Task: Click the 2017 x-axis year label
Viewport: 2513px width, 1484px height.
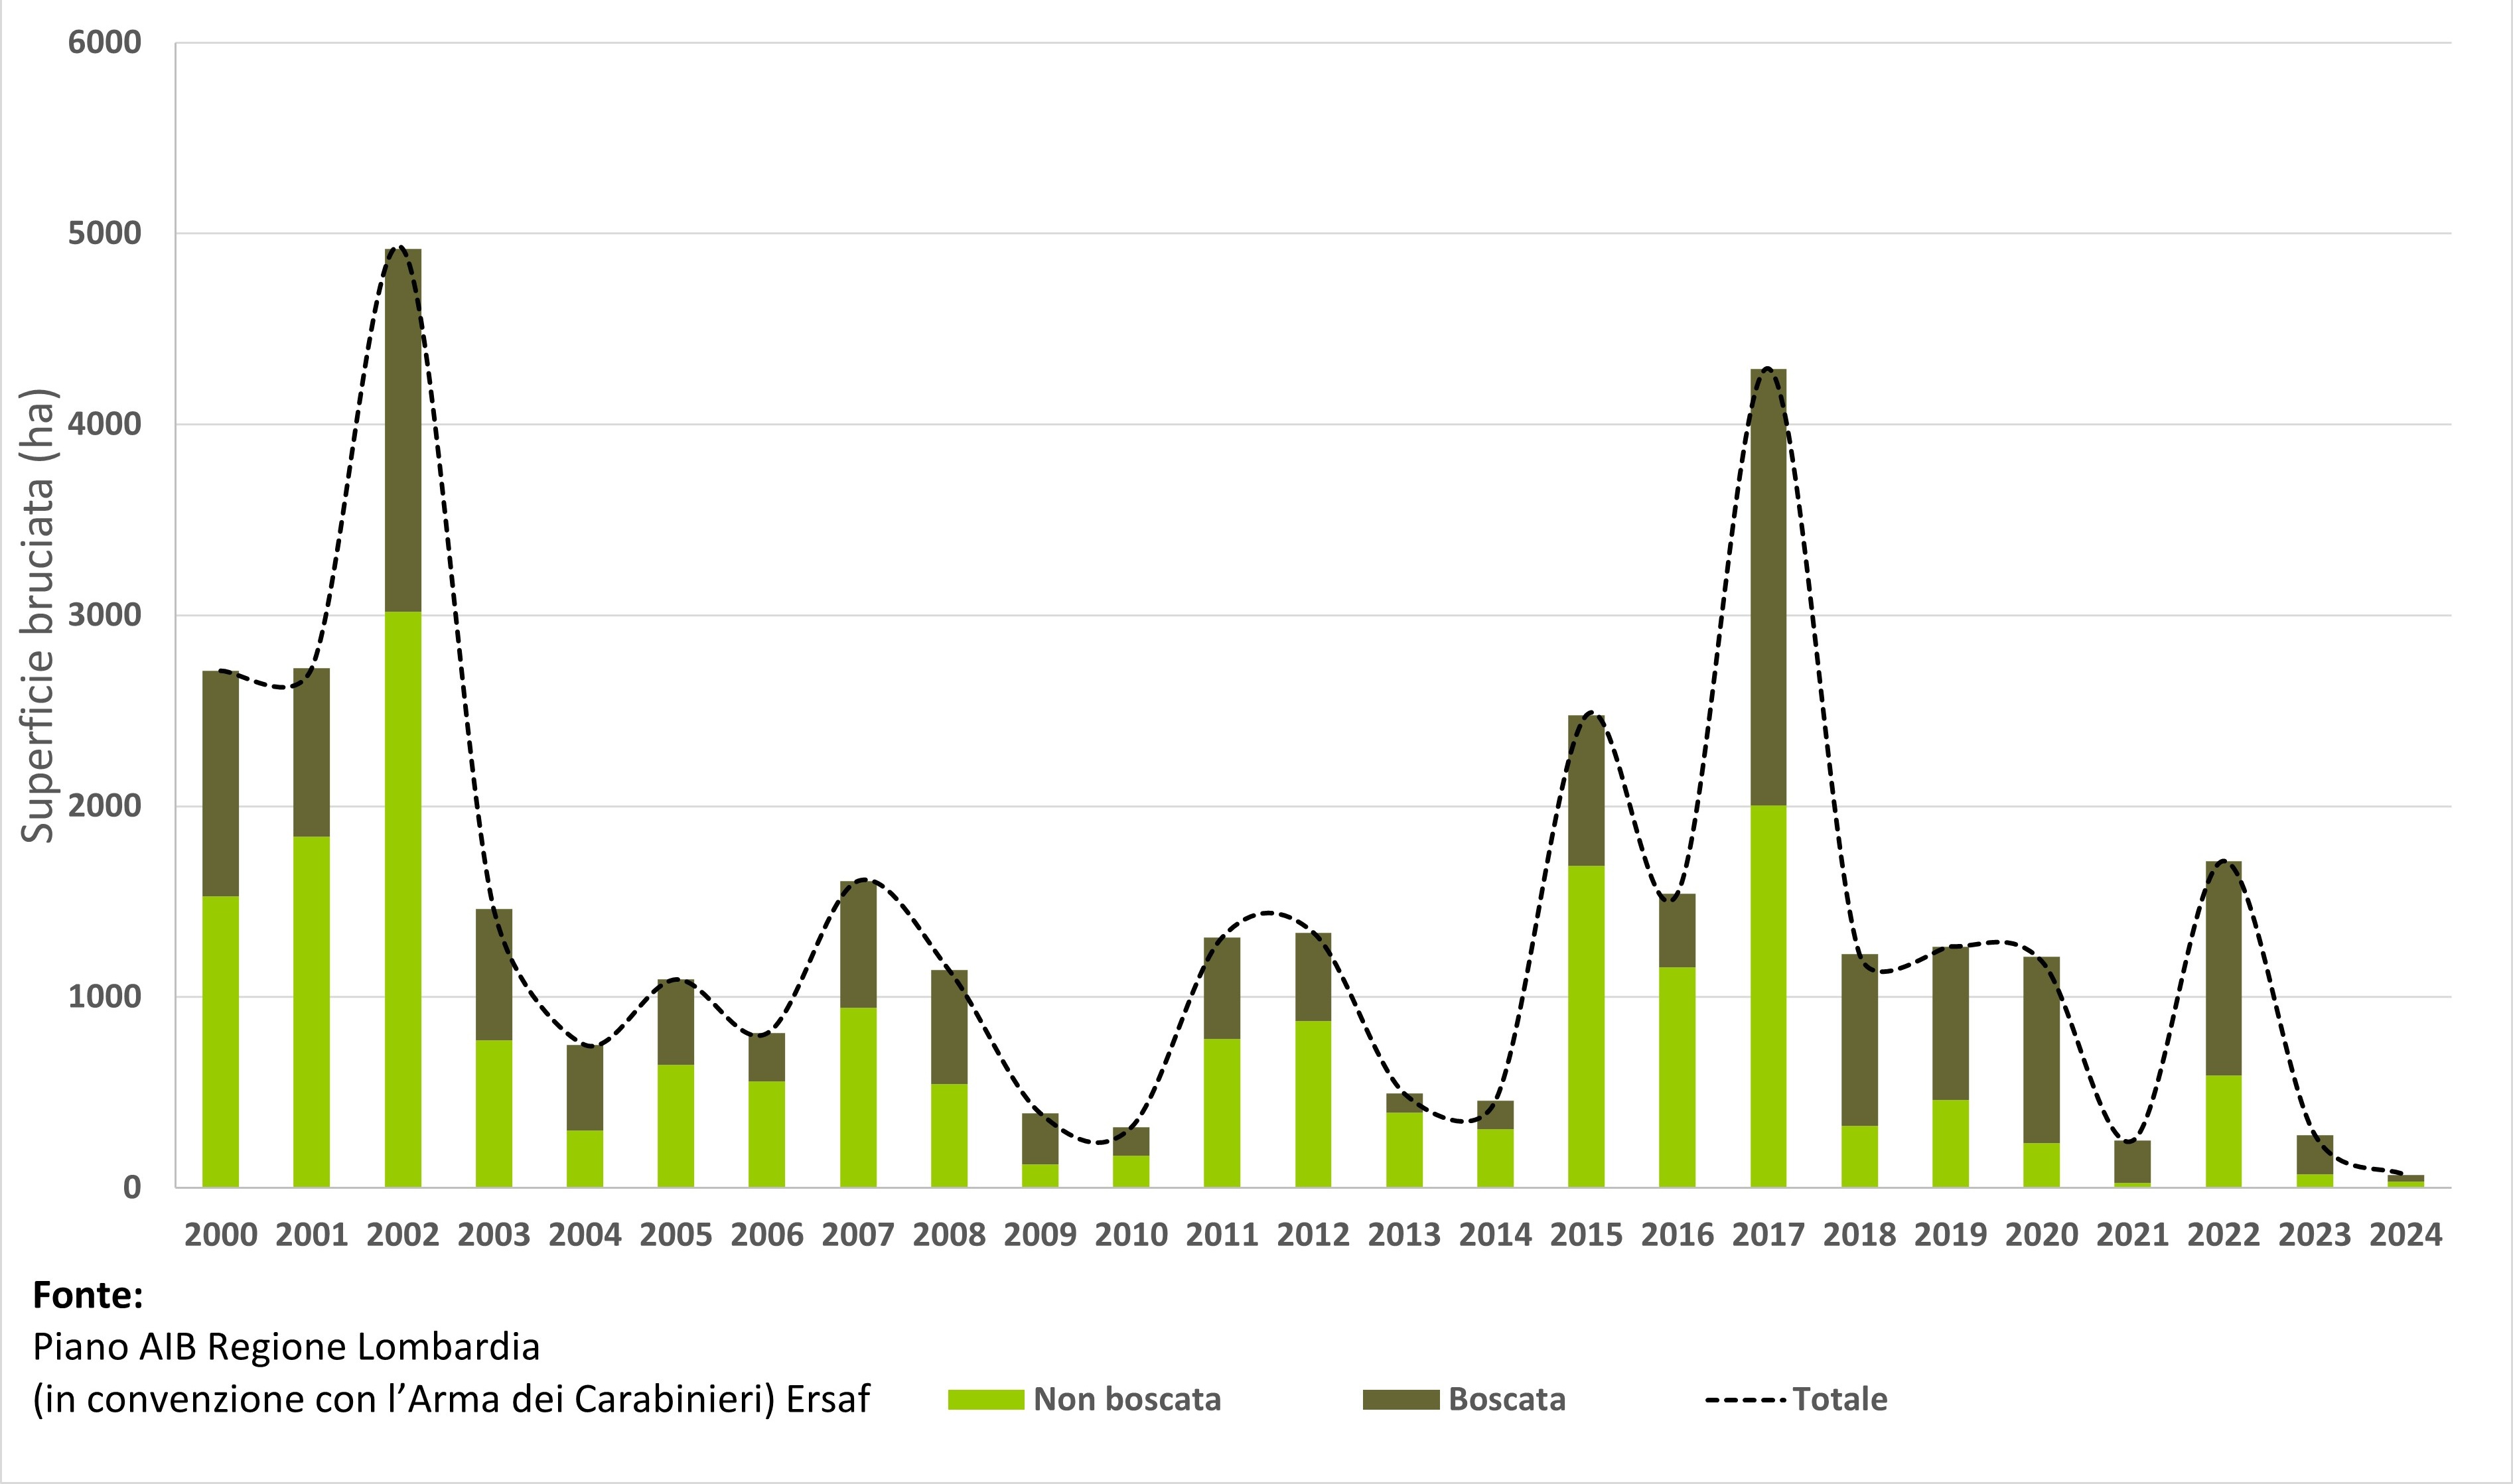Action: pos(1769,1235)
